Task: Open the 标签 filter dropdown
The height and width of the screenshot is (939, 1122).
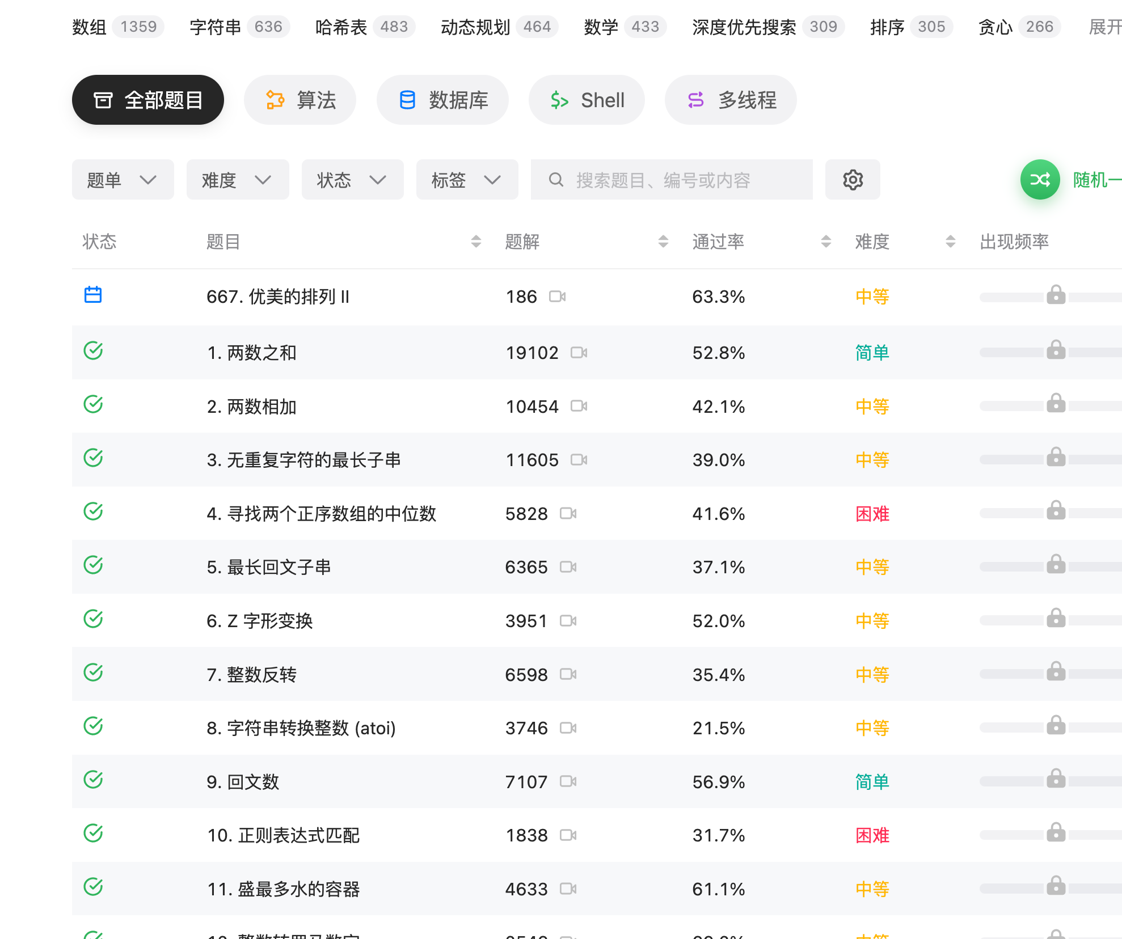Action: pyautogui.click(x=467, y=180)
